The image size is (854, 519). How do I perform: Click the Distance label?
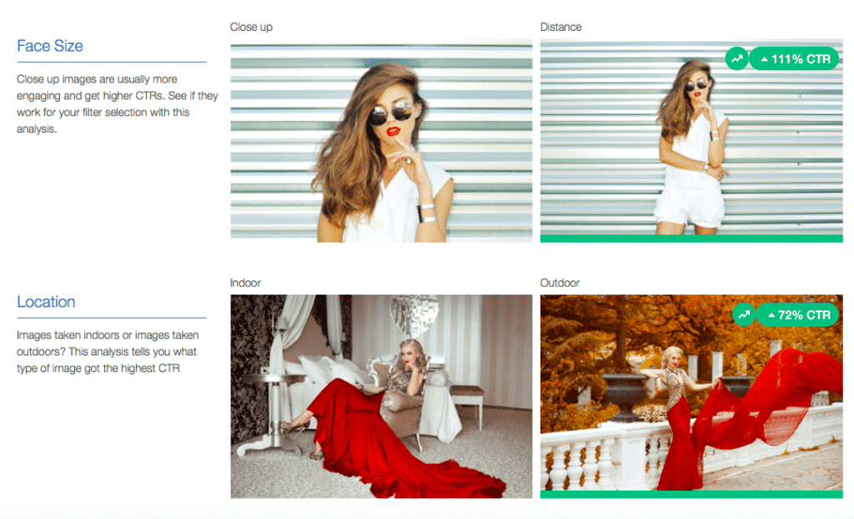(x=561, y=28)
